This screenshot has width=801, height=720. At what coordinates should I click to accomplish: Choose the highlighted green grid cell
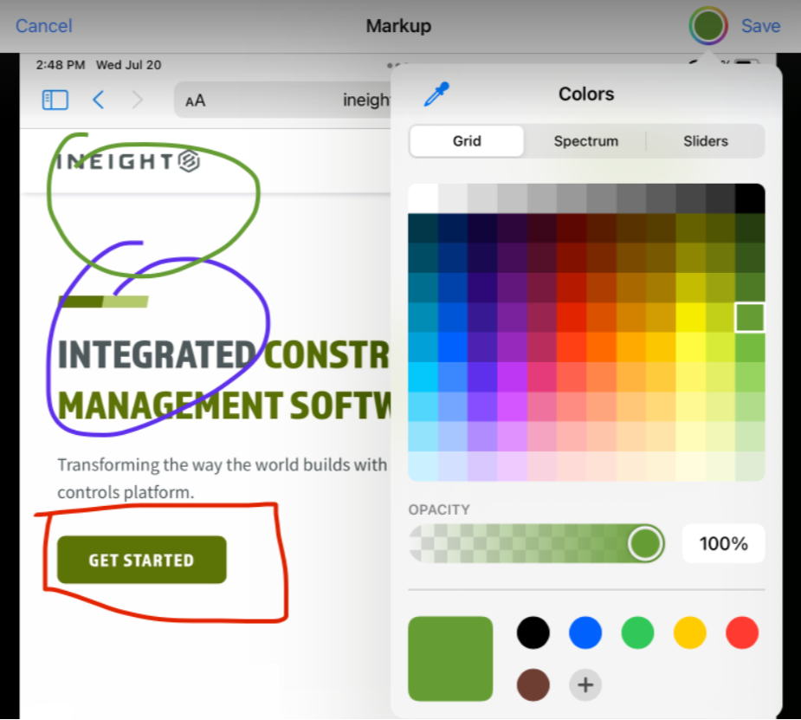(750, 317)
